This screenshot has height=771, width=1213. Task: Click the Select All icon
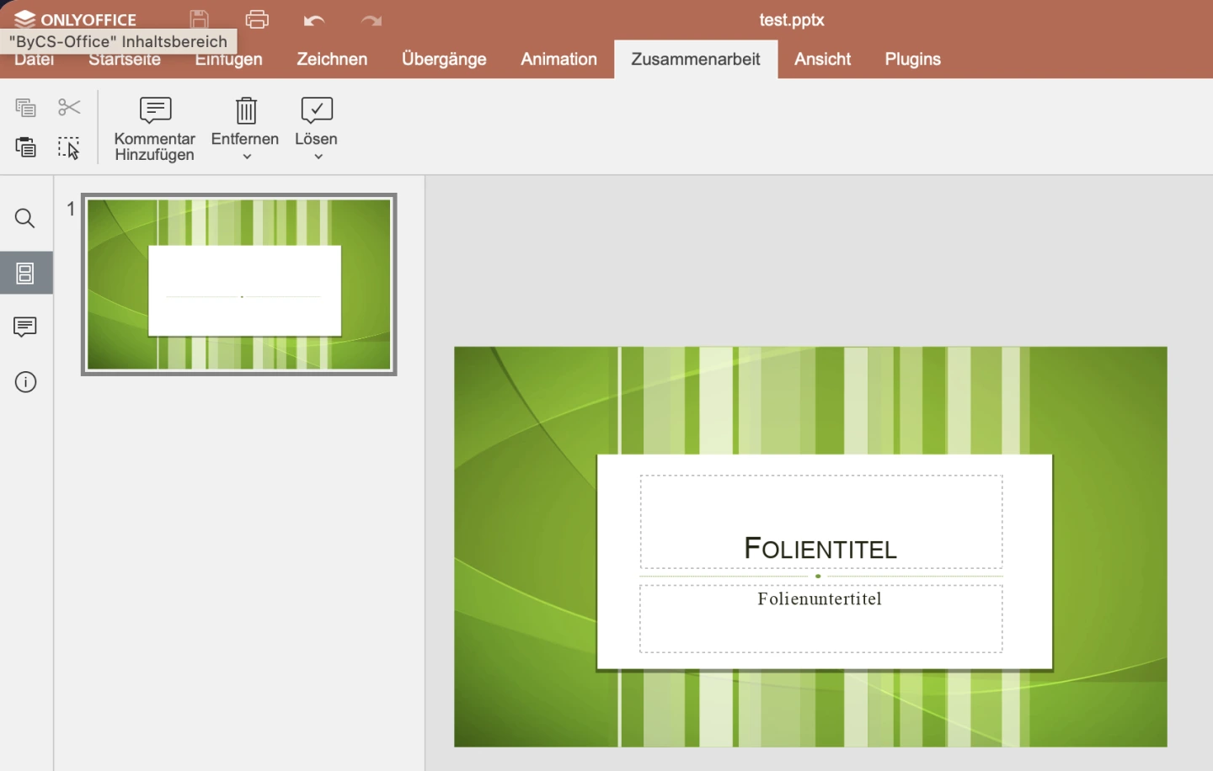point(69,148)
